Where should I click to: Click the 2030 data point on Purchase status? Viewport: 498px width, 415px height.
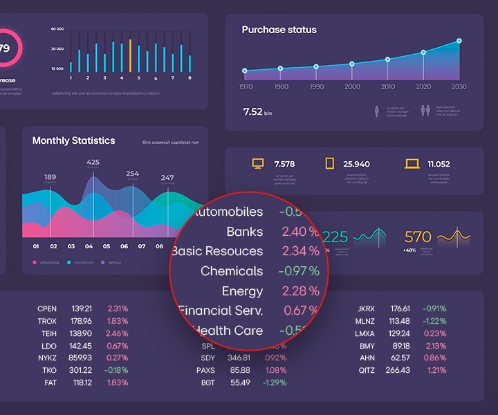point(459,41)
